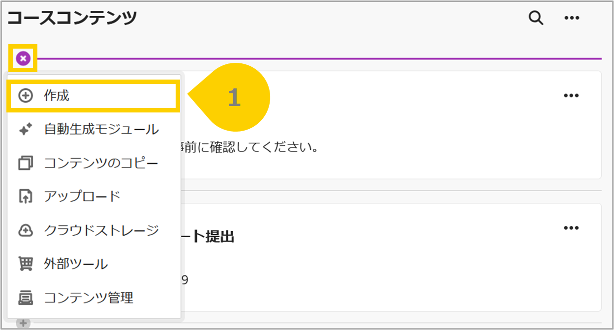This screenshot has width=614, height=330.
Task: Click the upload icon beside アップロード
Action: pos(25,196)
